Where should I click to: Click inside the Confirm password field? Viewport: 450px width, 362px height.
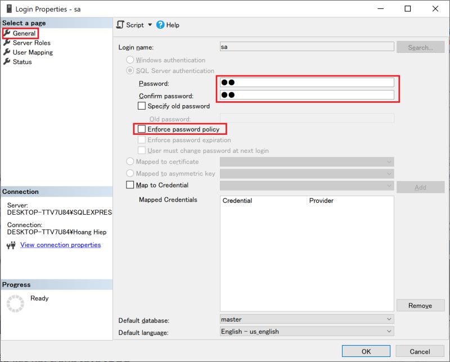coord(307,95)
